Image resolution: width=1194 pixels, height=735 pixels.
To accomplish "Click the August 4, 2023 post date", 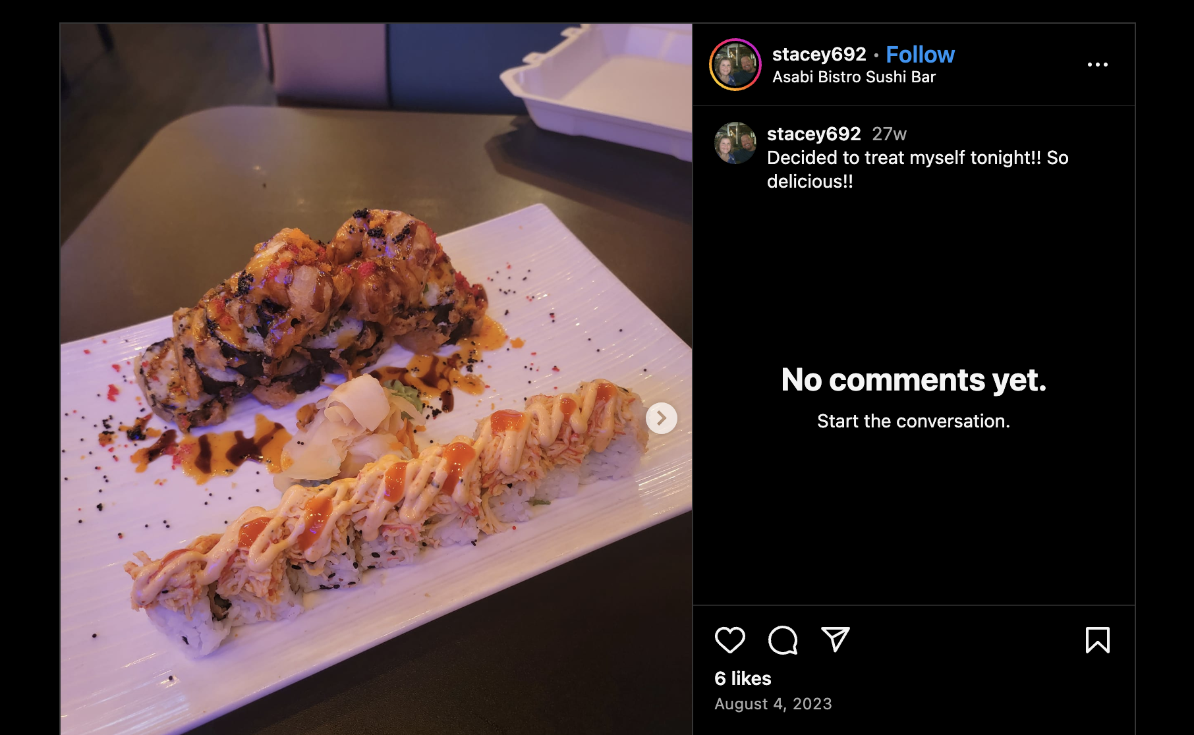I will point(772,704).
